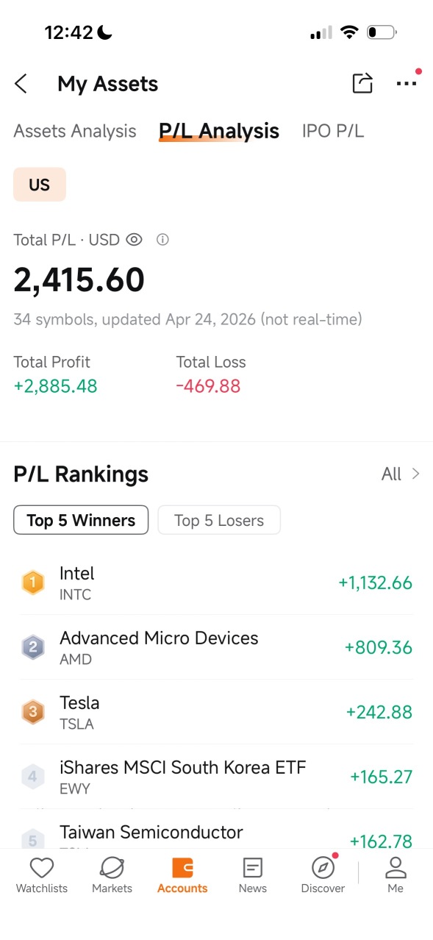Screen dimensions: 433x940
Task: Open Discover compass icon
Action: point(323,869)
